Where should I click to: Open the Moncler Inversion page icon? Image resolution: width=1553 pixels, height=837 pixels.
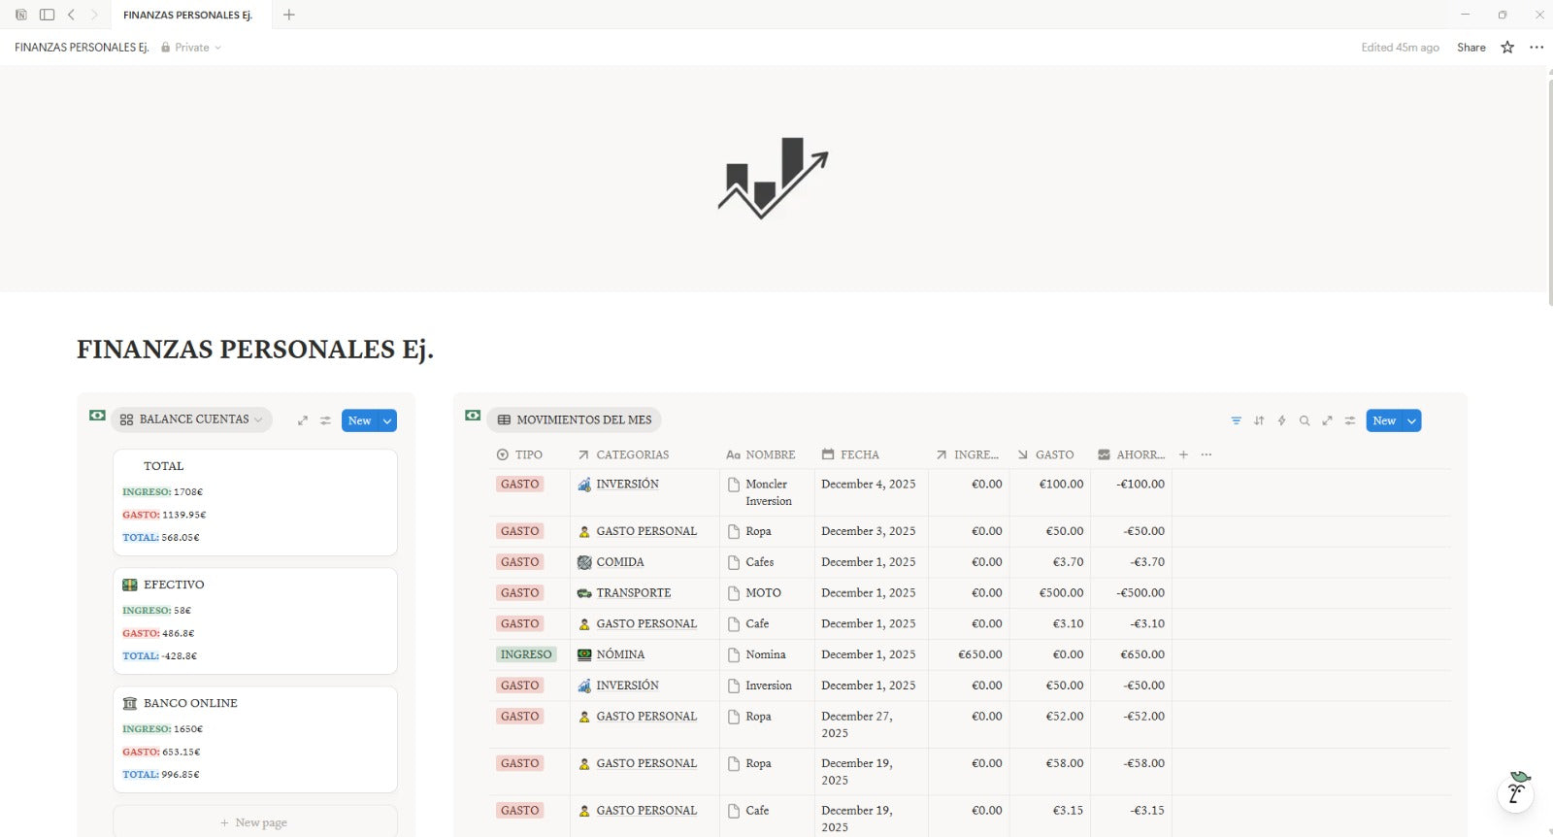tap(734, 485)
